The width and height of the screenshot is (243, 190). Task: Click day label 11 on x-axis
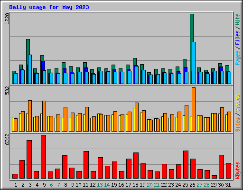tap(85, 185)
